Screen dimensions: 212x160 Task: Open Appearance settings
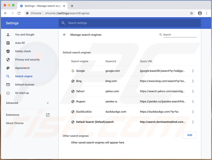tap(22, 68)
